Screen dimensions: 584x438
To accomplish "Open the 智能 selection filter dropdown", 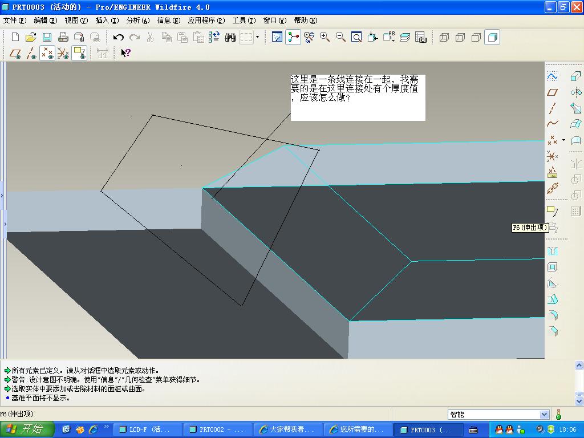I will (x=544, y=414).
